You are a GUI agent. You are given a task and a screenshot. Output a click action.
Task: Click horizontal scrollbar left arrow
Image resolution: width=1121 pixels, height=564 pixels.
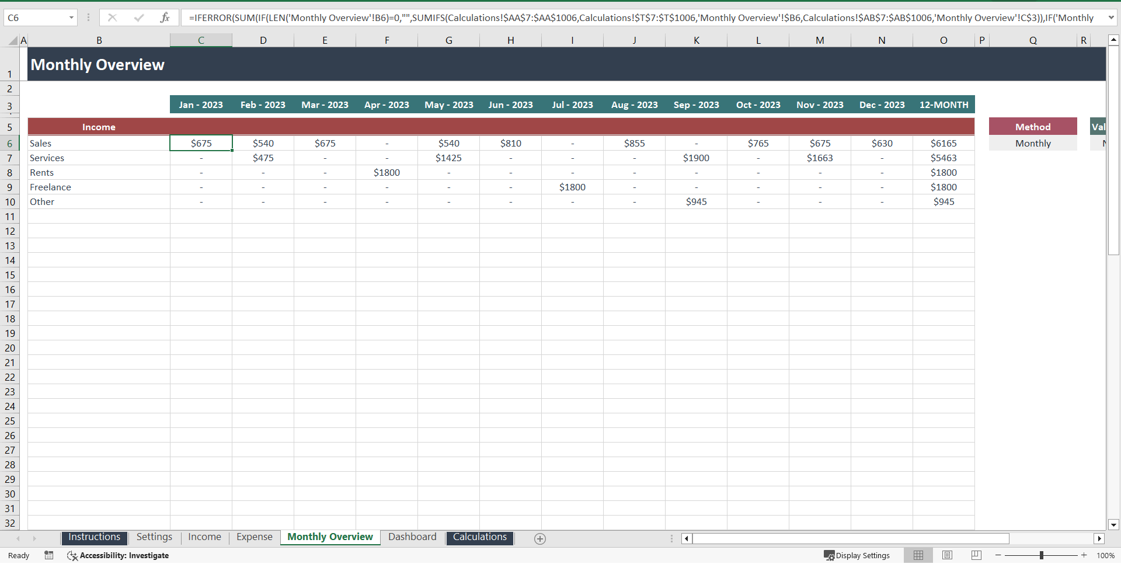tap(687, 538)
